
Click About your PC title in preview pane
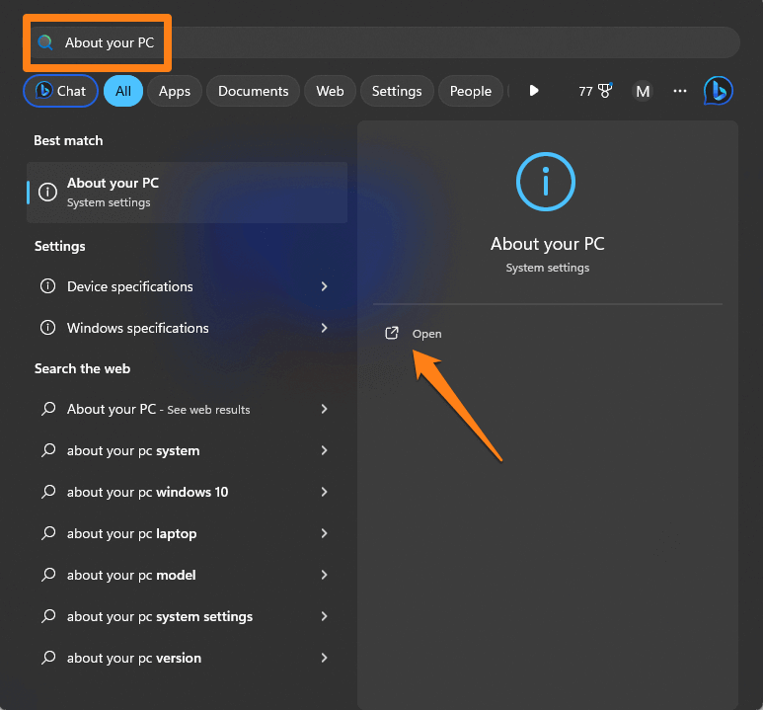pos(548,244)
